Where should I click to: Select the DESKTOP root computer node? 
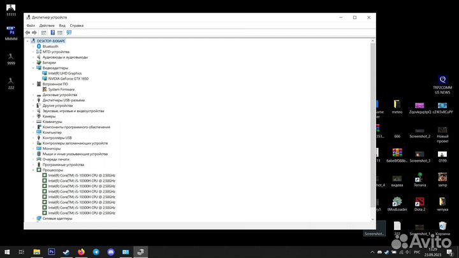[51, 41]
